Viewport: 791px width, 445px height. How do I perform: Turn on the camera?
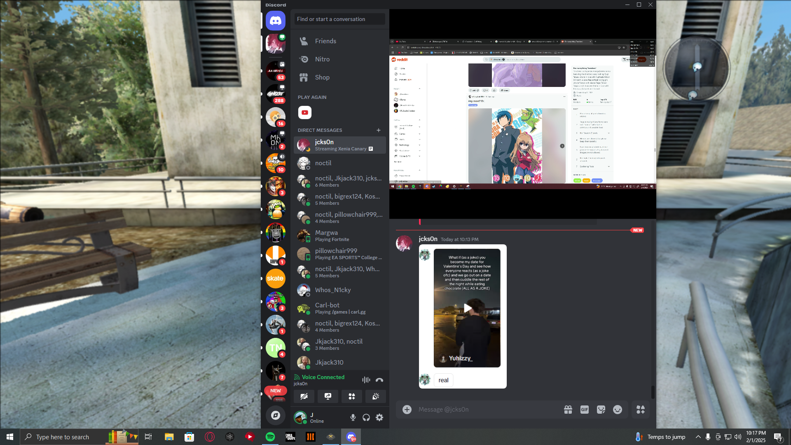304,396
